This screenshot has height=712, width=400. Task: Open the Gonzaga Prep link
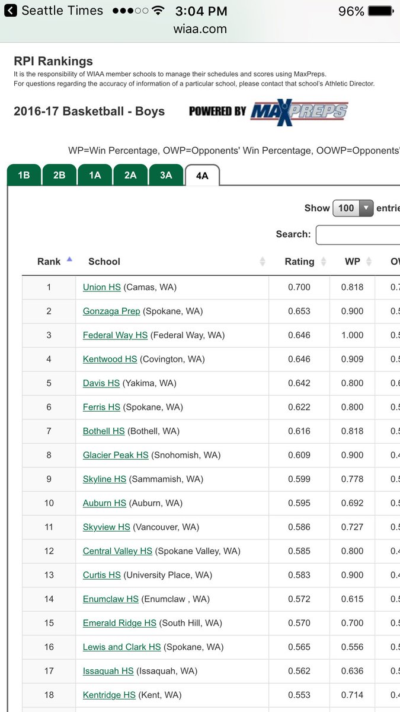(x=112, y=311)
